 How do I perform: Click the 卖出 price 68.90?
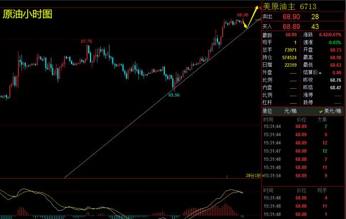point(291,17)
